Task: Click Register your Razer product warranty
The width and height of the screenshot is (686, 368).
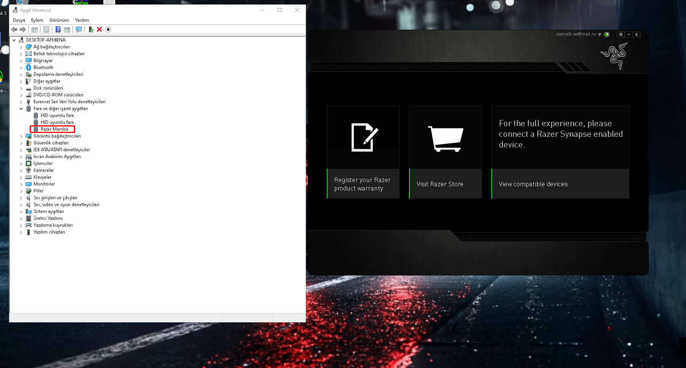Action: point(363,184)
